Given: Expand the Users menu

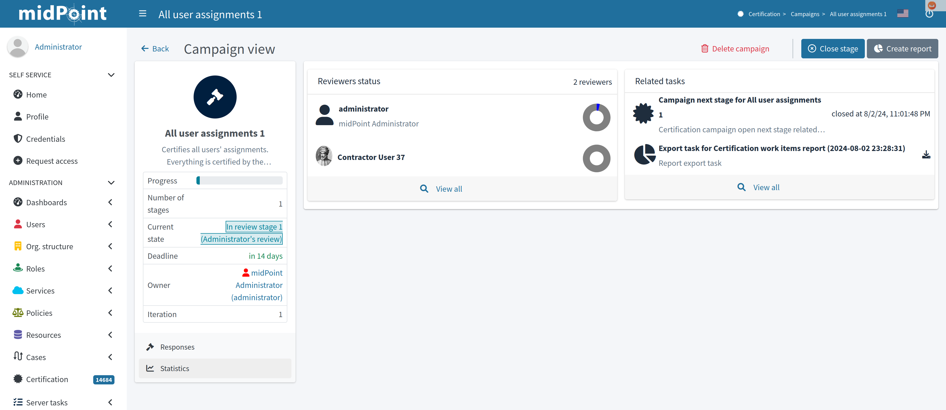Looking at the screenshot, I should (x=110, y=224).
